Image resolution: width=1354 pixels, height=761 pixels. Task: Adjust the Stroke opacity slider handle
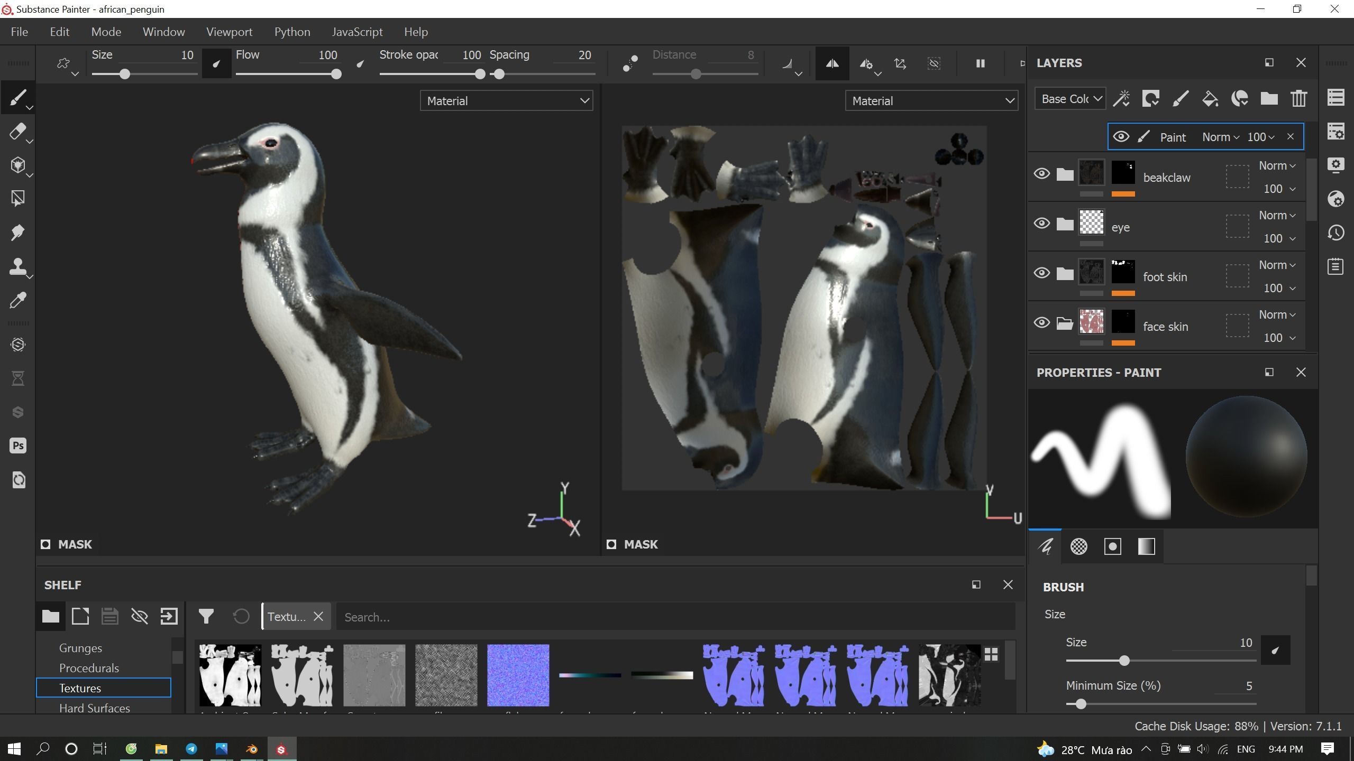pos(480,74)
